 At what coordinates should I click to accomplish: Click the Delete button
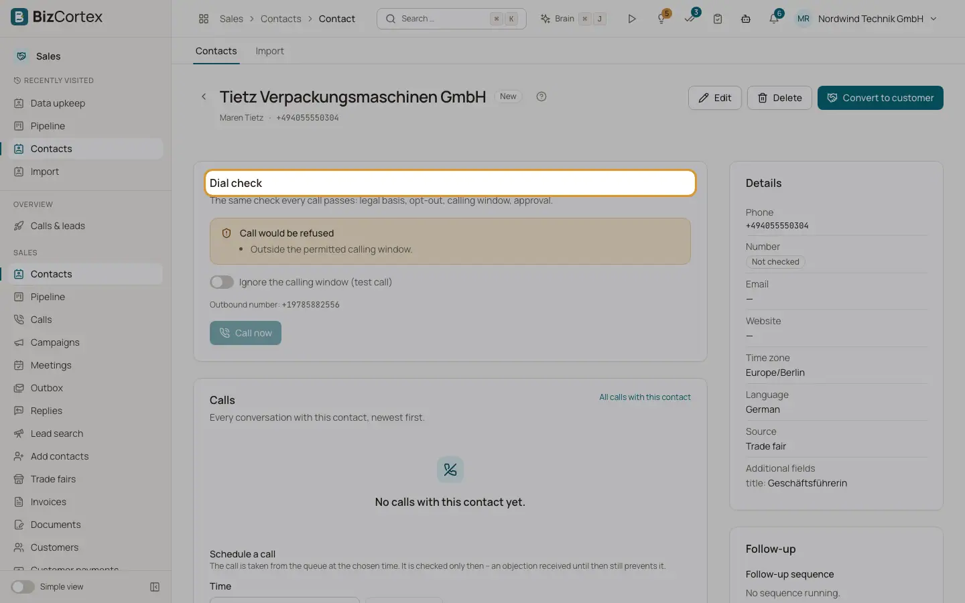779,98
